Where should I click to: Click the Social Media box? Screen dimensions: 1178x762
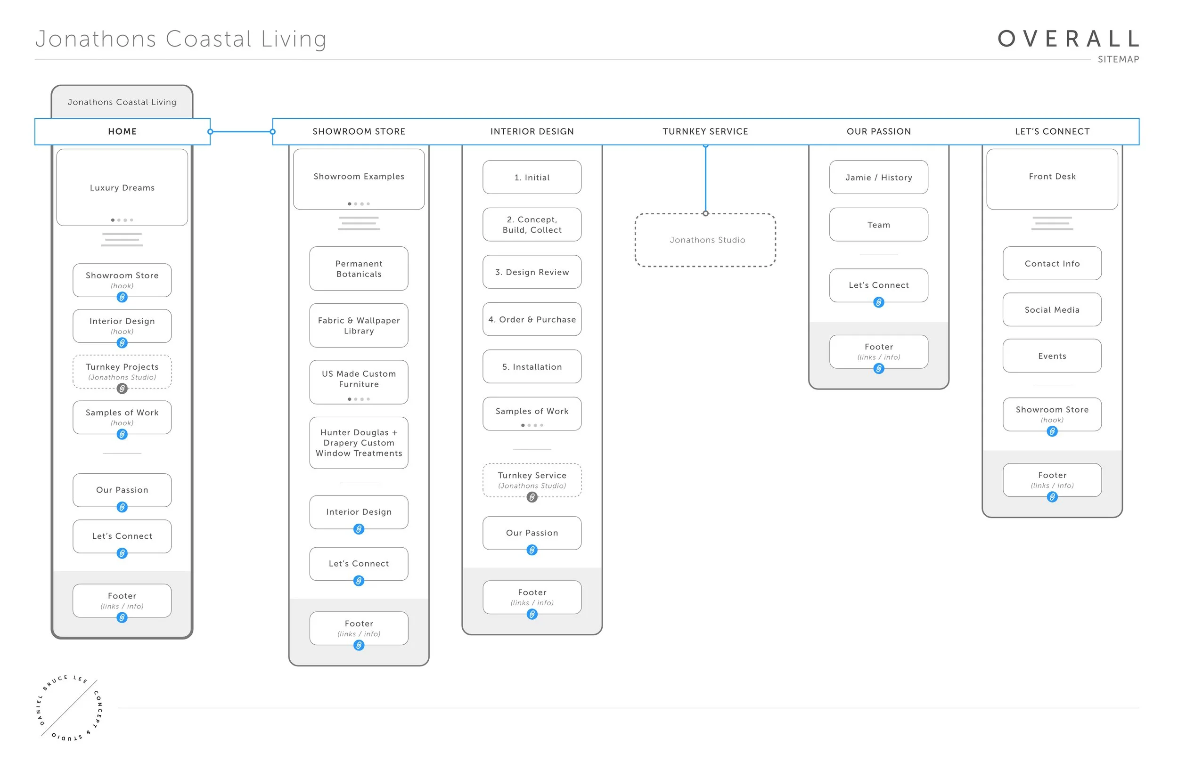pyautogui.click(x=1052, y=310)
